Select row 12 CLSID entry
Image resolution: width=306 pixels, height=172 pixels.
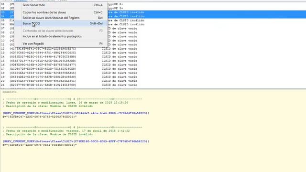pyautogui.click(x=153, y=49)
